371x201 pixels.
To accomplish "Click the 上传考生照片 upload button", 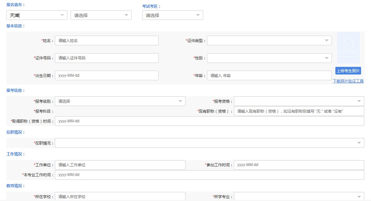I will [348, 71].
